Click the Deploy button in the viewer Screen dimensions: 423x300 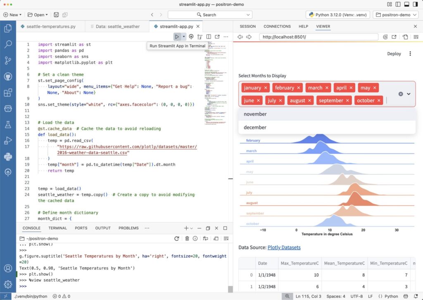[394, 53]
